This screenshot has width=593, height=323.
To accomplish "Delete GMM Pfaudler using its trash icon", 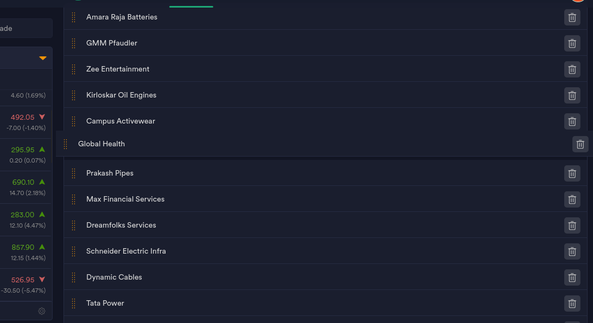I will point(572,43).
